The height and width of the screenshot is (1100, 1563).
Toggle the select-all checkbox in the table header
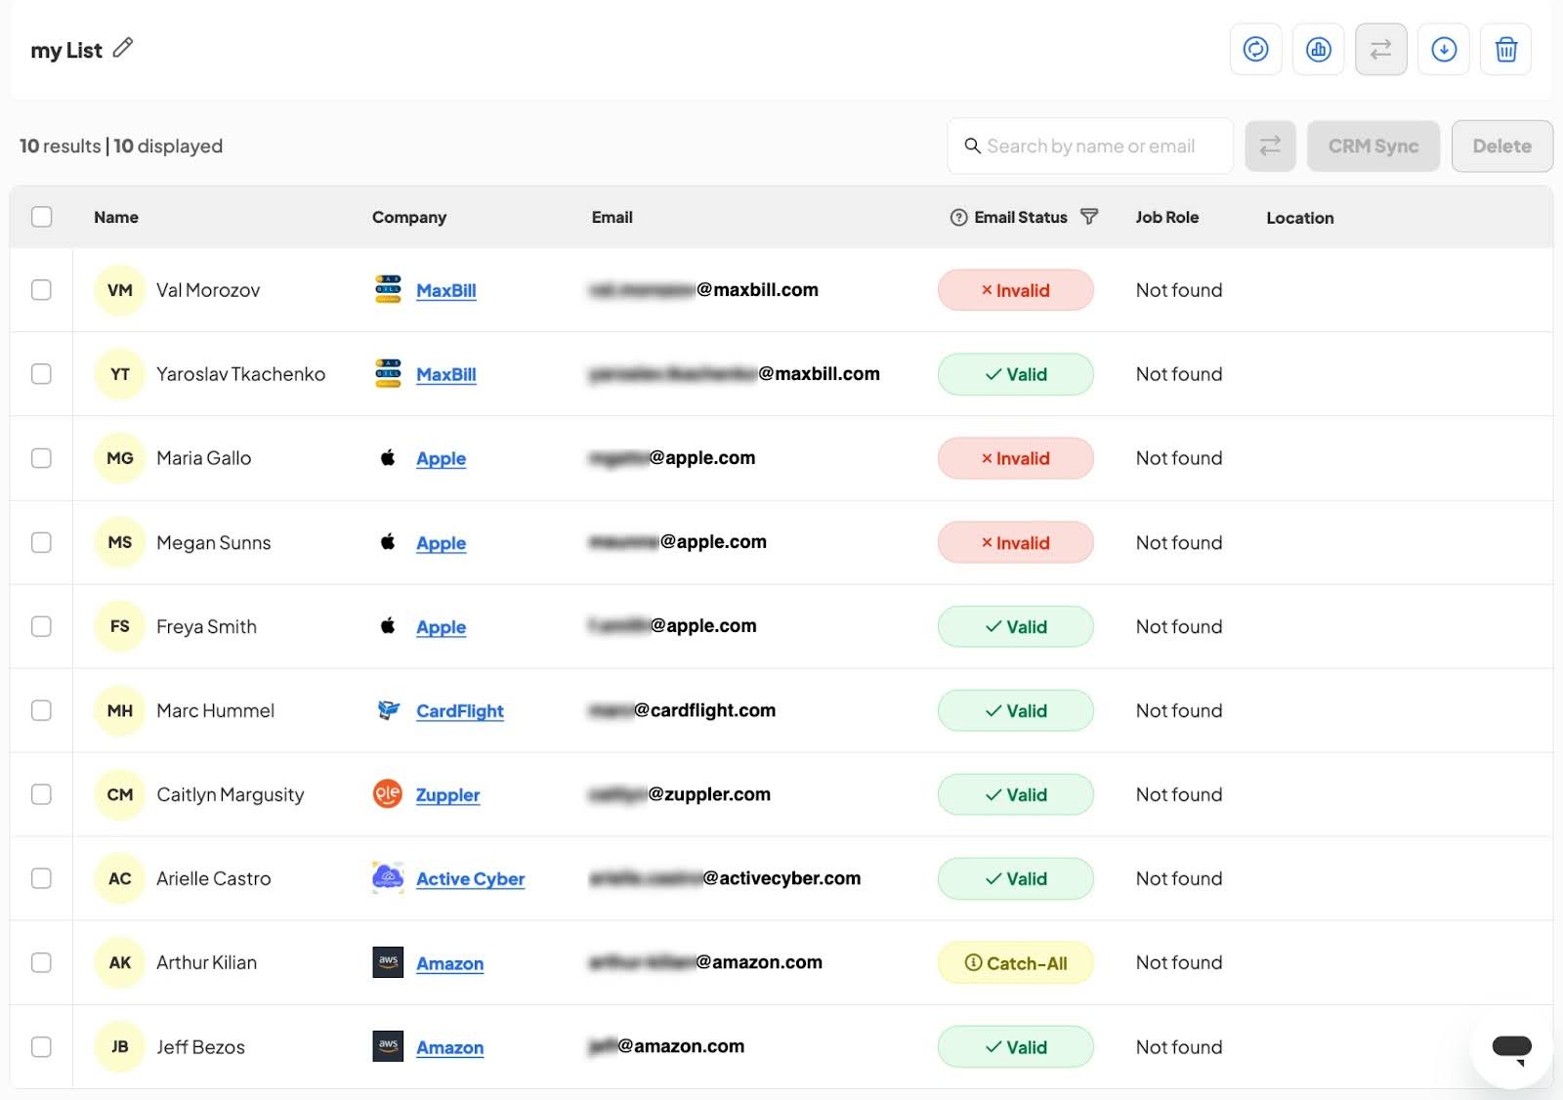pyautogui.click(x=41, y=217)
